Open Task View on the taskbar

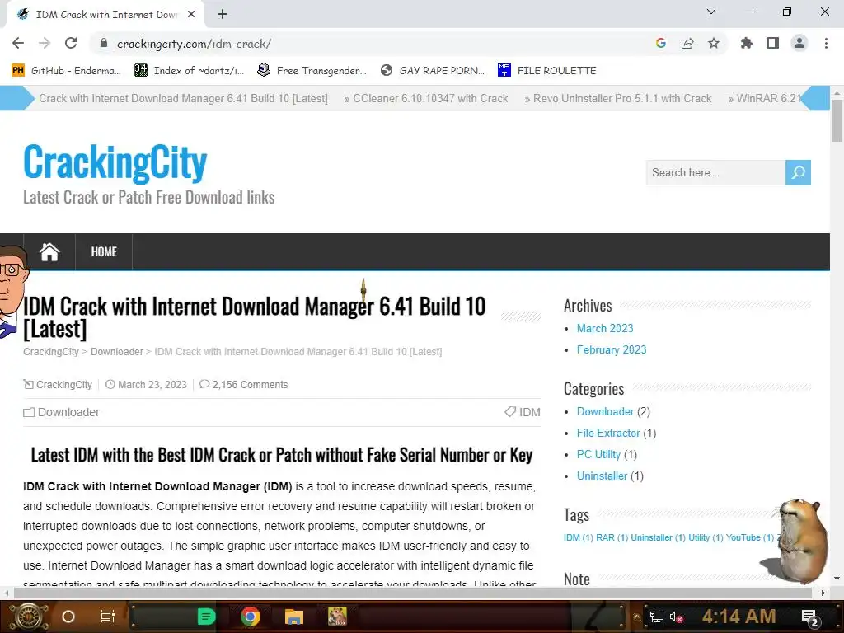pyautogui.click(x=108, y=617)
